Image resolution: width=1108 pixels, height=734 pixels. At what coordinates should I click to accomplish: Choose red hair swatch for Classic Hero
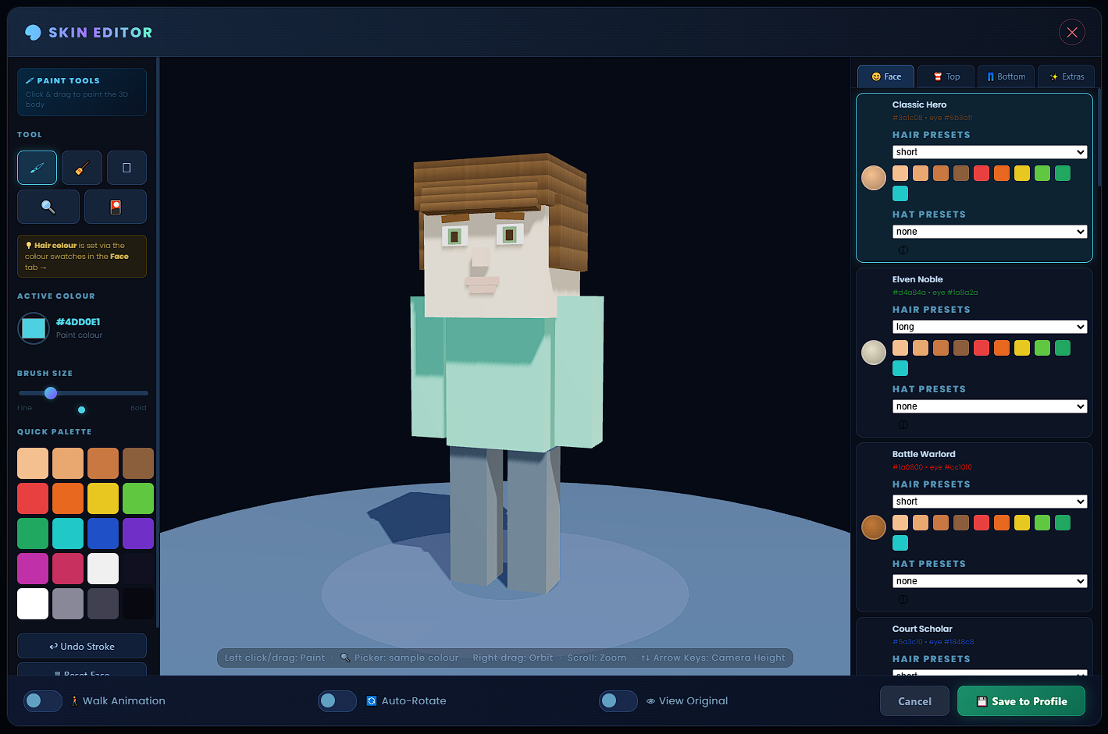[x=982, y=173]
